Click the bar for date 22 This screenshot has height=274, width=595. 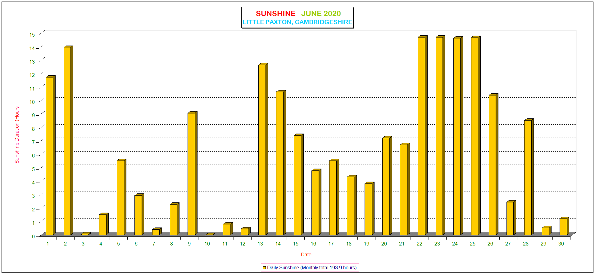tap(422, 135)
